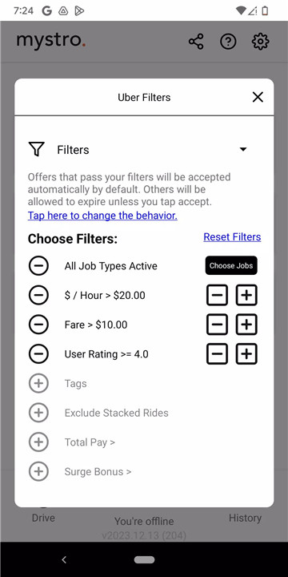The height and width of the screenshot is (577, 288).
Task: Add the Total Pay filter
Action: tap(38, 442)
